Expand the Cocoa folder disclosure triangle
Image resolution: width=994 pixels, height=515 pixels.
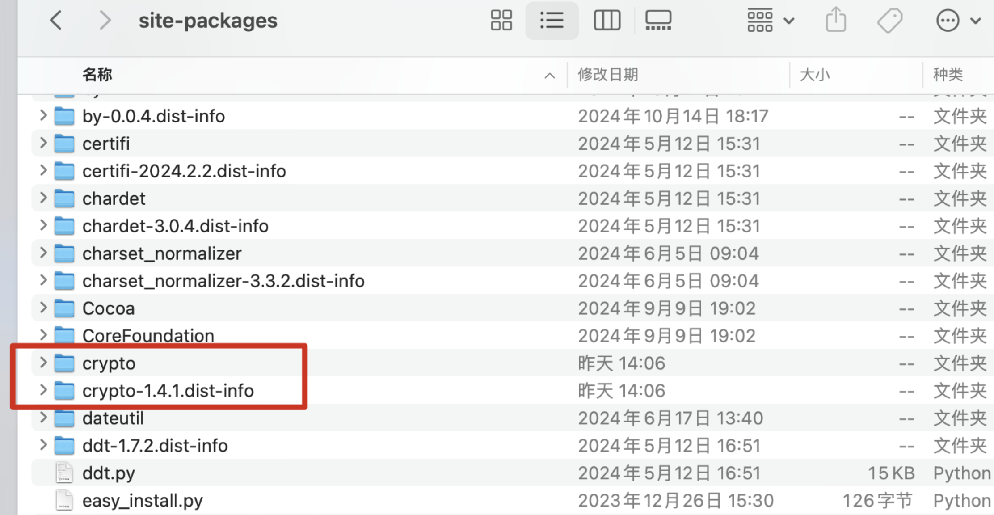(x=43, y=308)
